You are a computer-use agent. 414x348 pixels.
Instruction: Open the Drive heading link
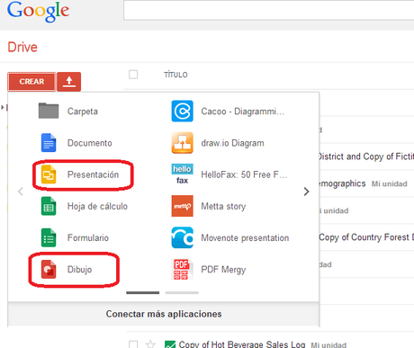(x=22, y=47)
